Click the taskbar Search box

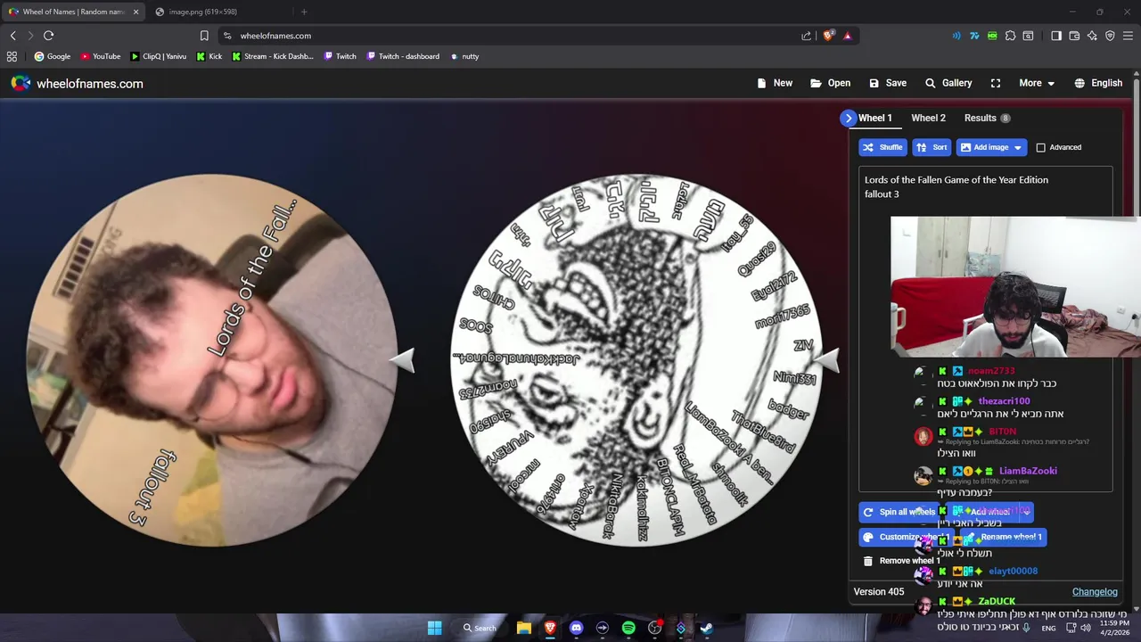coord(479,628)
